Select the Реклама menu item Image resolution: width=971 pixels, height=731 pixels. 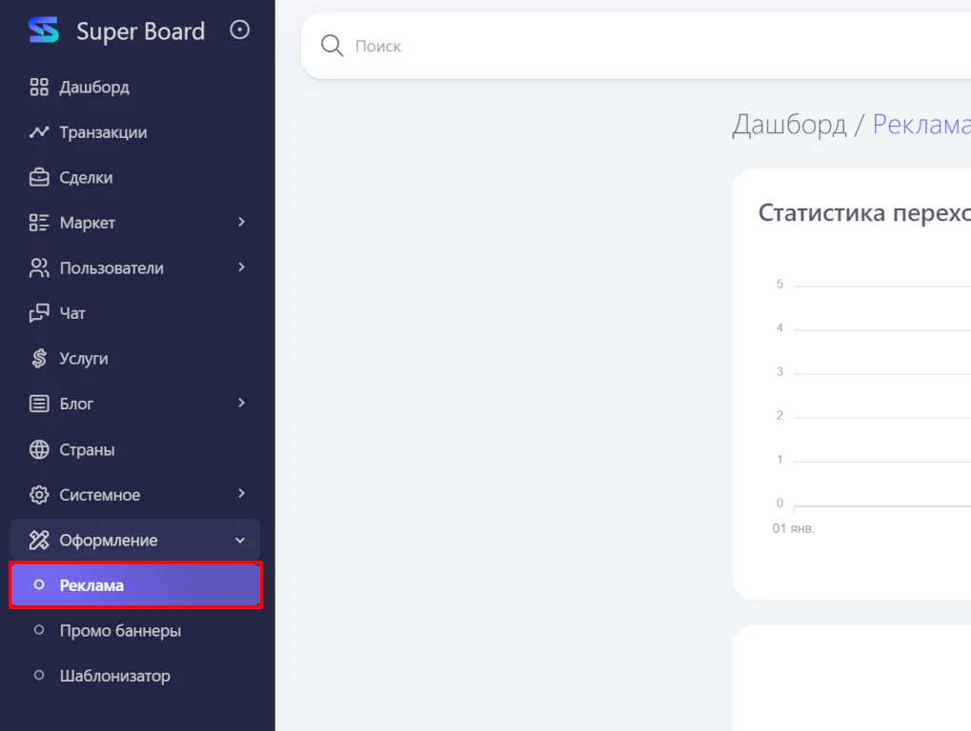pos(135,585)
